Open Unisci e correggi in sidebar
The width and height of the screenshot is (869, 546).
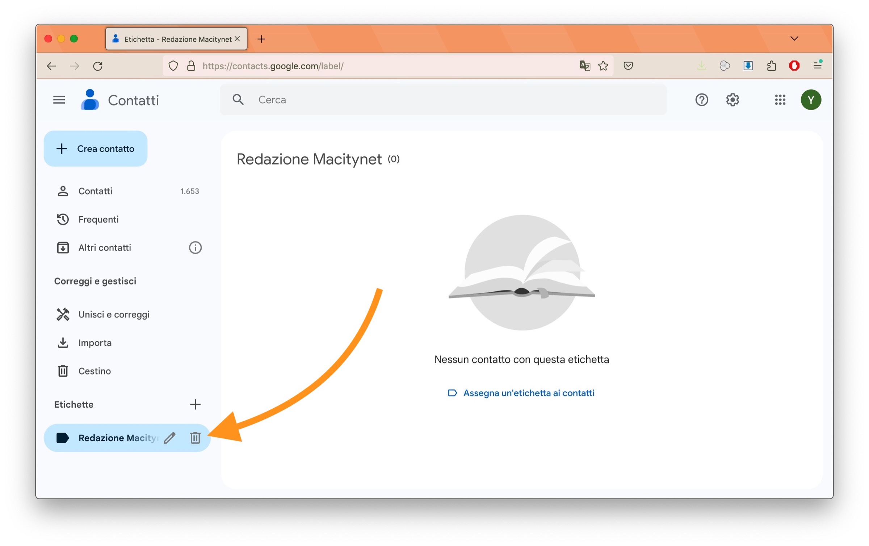pos(114,314)
